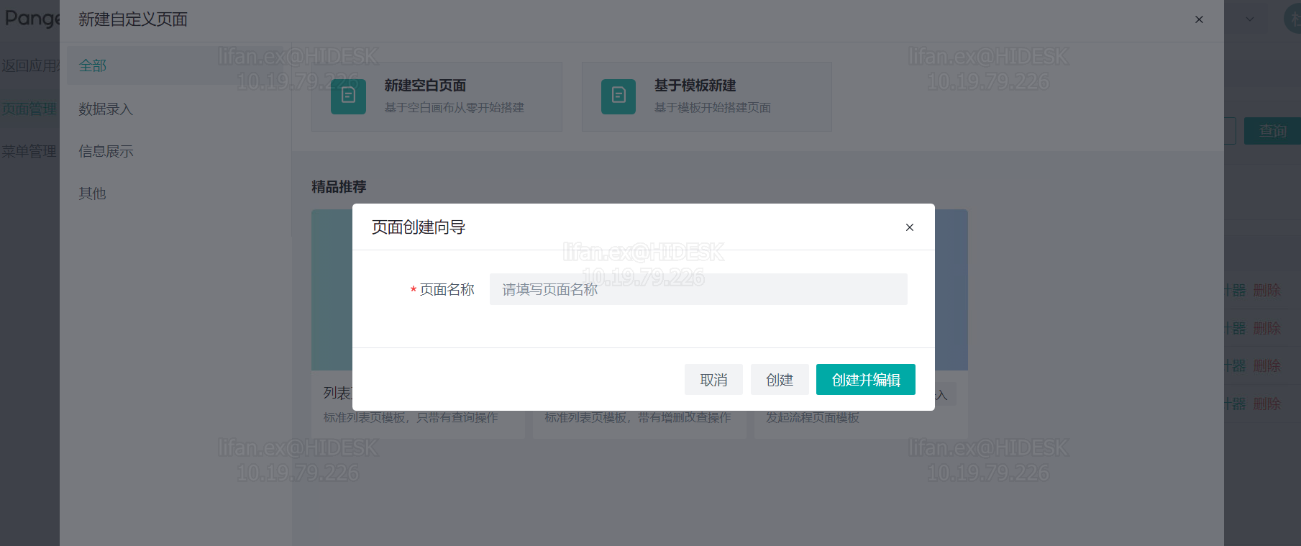Click the 标准列表页模板，只带有查询操作 description
This screenshot has height=546, width=1301.
point(411,418)
